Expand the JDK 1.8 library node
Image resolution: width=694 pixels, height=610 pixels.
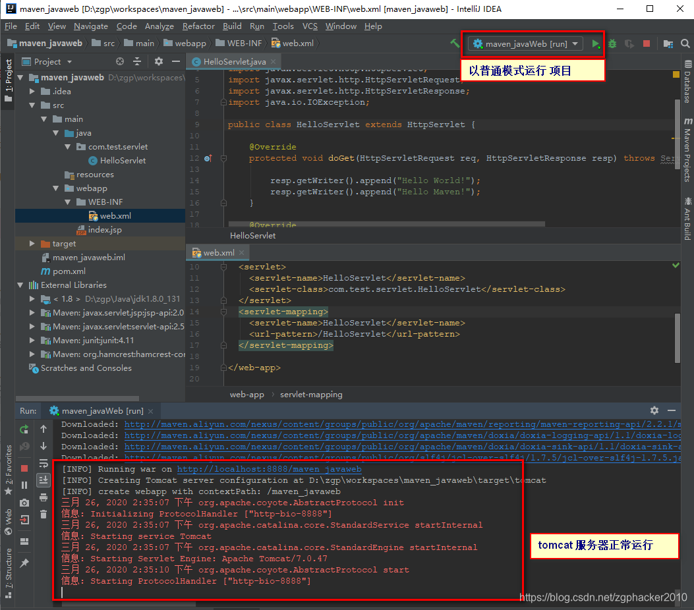pyautogui.click(x=32, y=298)
